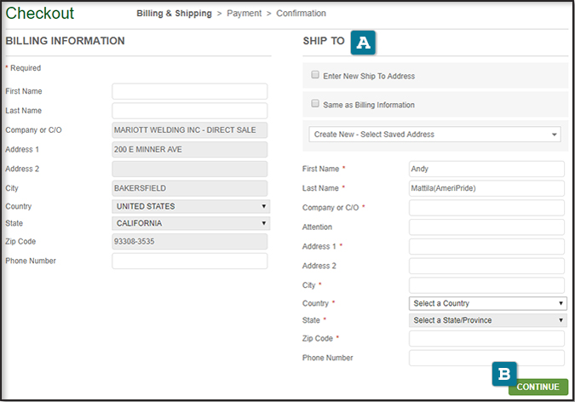The width and height of the screenshot is (575, 402).
Task: Focus the billing Phone Number field
Action: 189,261
